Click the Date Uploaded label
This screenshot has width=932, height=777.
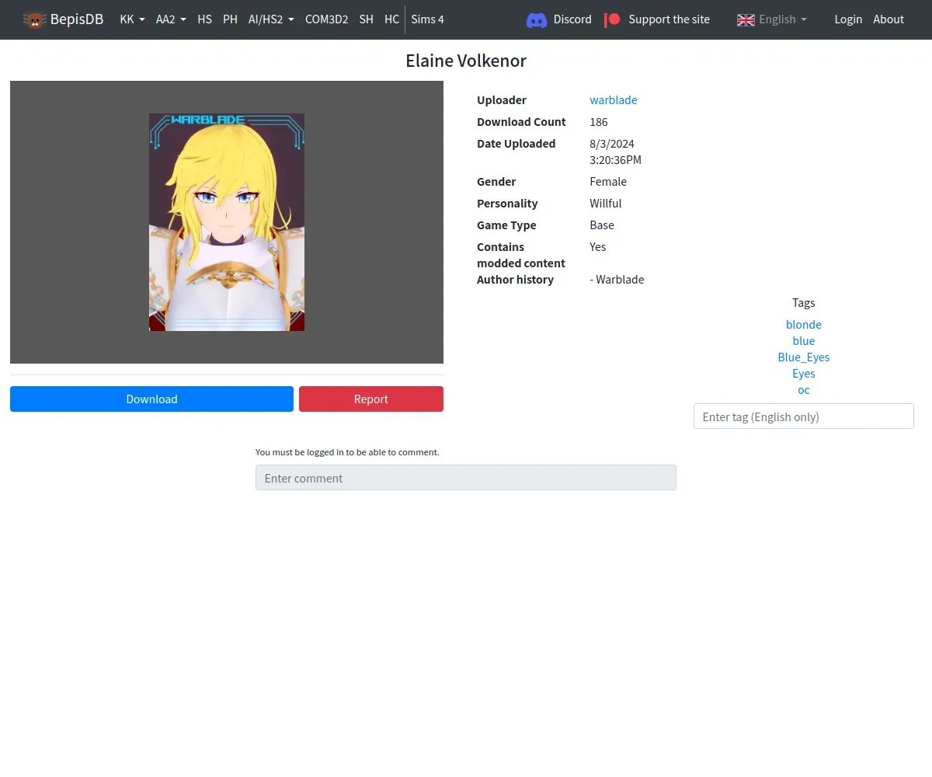click(x=516, y=144)
